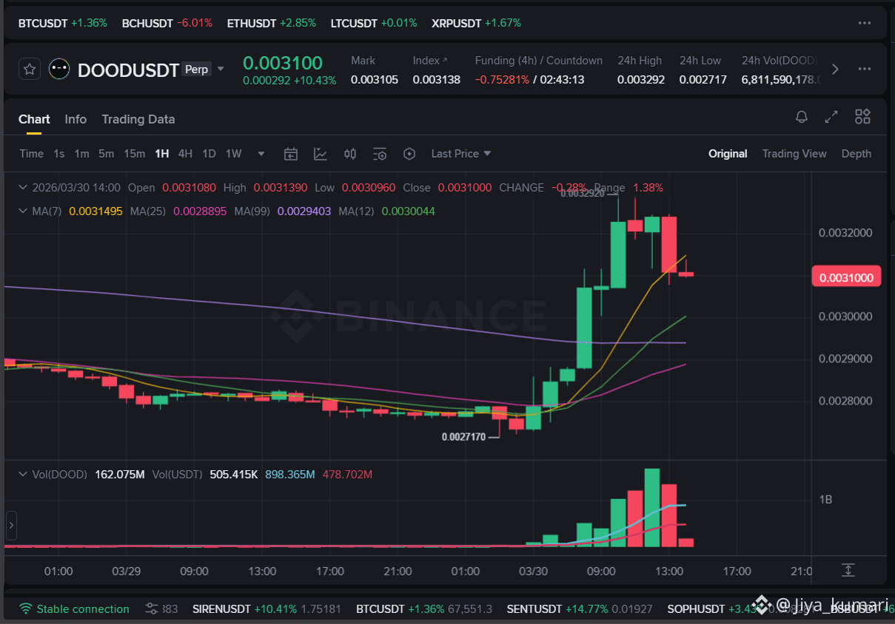The height and width of the screenshot is (624, 895).
Task: Switch to the Chart tab
Action: (x=34, y=119)
